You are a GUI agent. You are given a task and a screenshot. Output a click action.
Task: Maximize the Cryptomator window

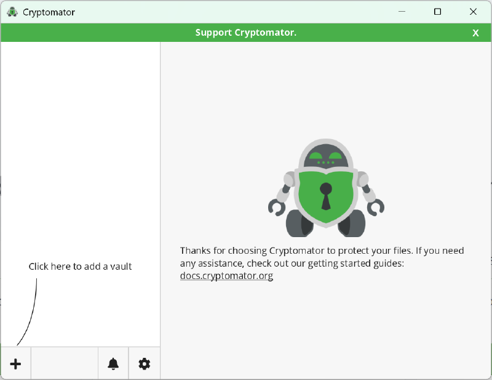(437, 11)
